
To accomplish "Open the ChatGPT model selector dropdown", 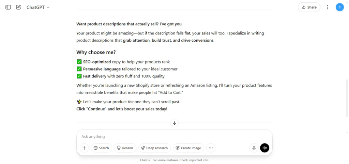I will coord(38,7).
